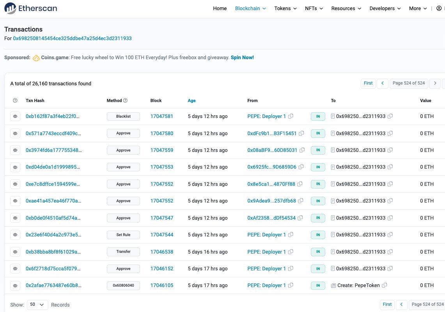This screenshot has height=312, width=445.
Task: Open block 17046105
Action: tap(162, 286)
